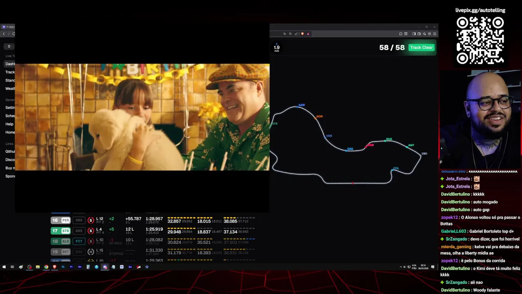The width and height of the screenshot is (522, 294).
Task: Open the Calculator taskbar icon
Action: point(88,267)
